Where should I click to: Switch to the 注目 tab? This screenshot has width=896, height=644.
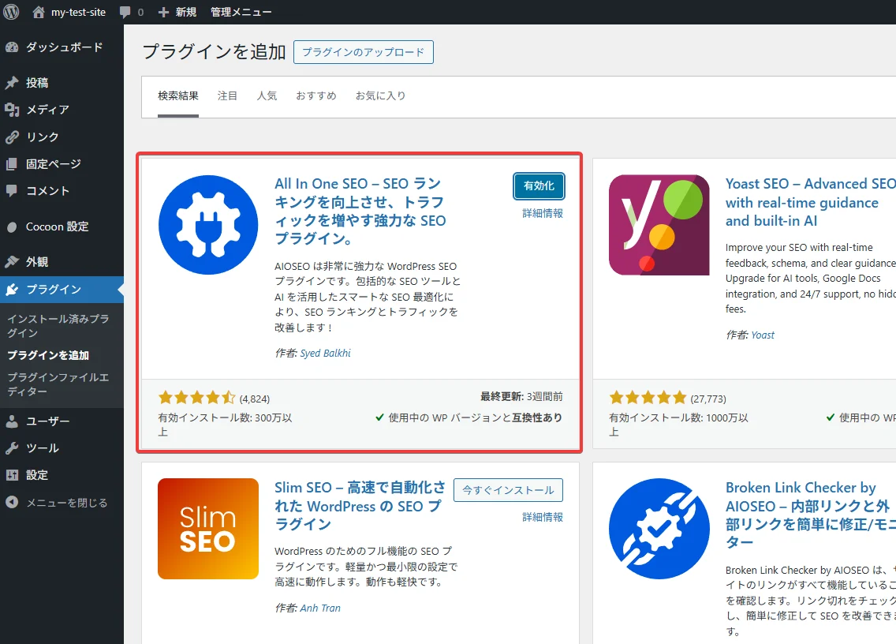click(227, 96)
